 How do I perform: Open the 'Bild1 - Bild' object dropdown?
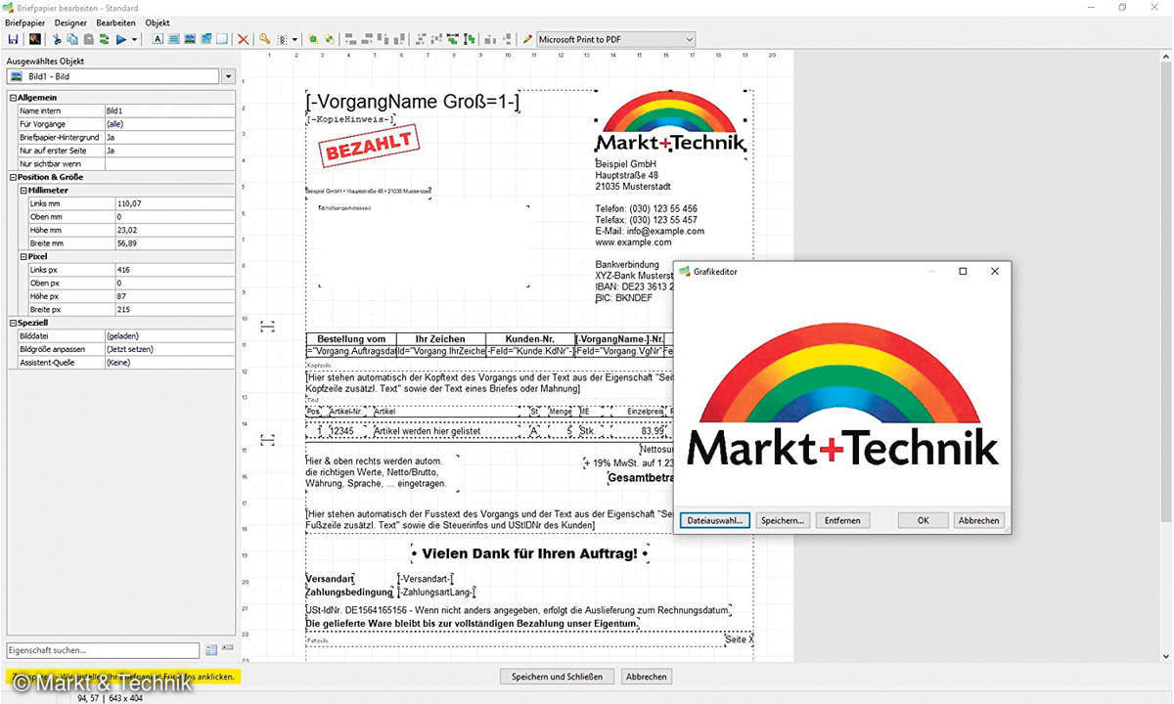click(229, 76)
